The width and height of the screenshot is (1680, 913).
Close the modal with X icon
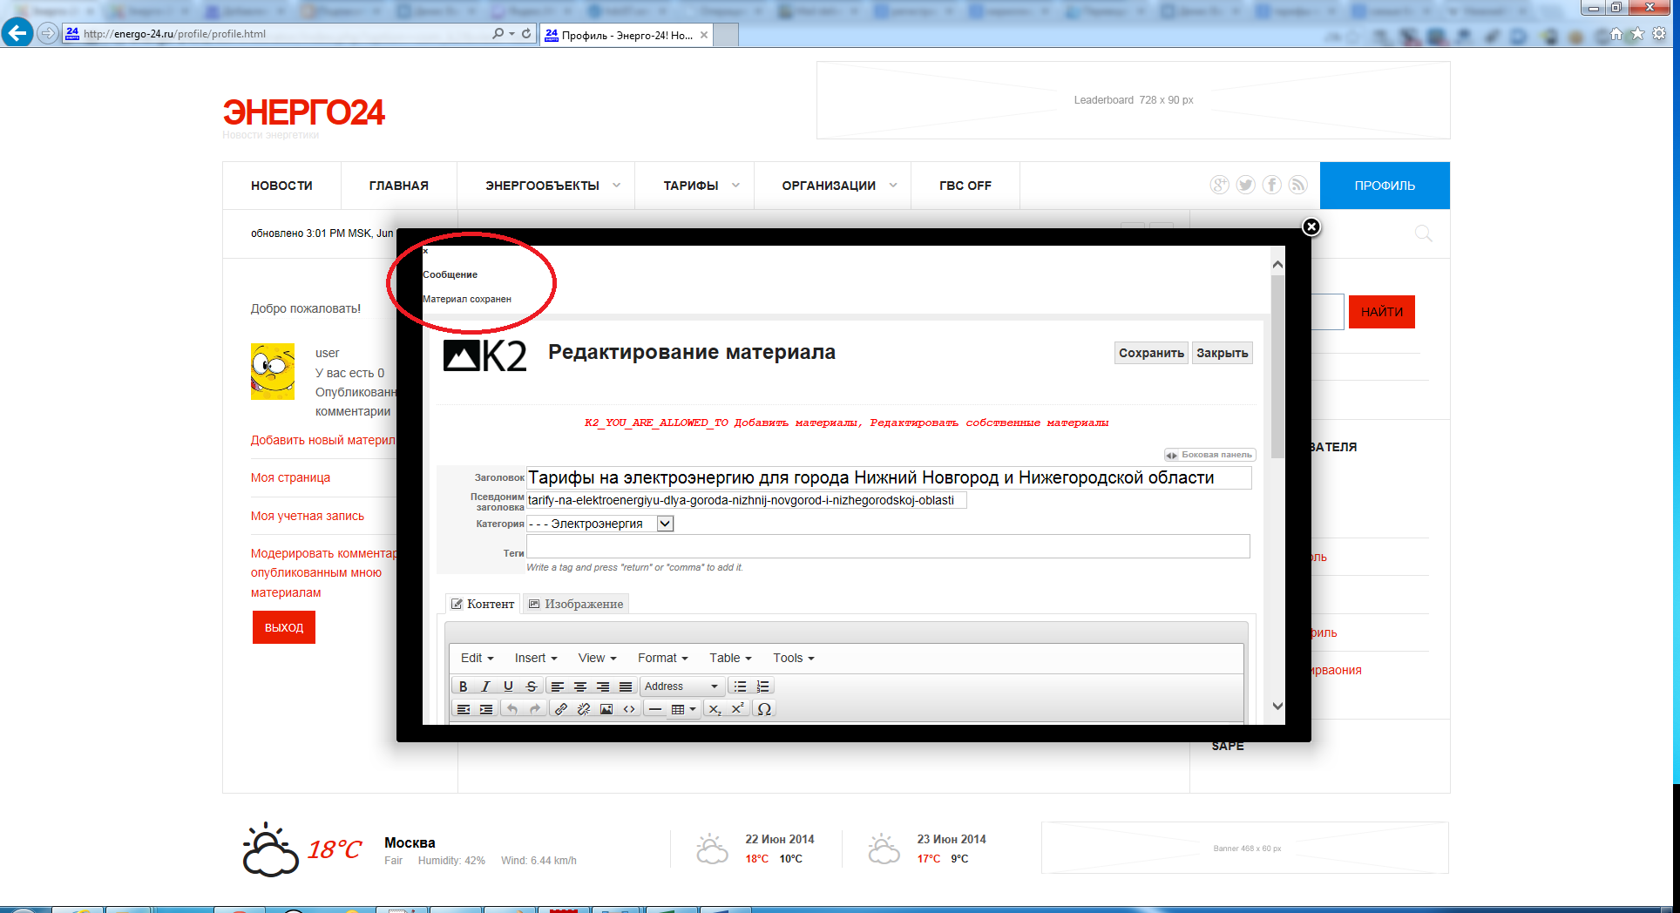point(1311,227)
